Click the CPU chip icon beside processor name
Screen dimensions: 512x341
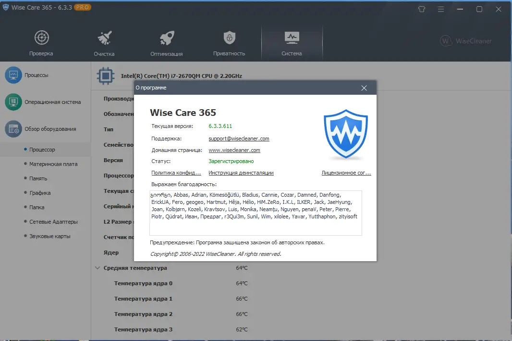click(107, 76)
